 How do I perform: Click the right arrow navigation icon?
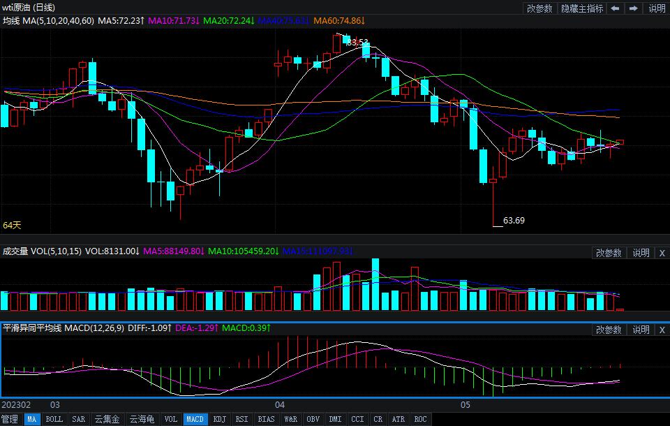[x=634, y=8]
